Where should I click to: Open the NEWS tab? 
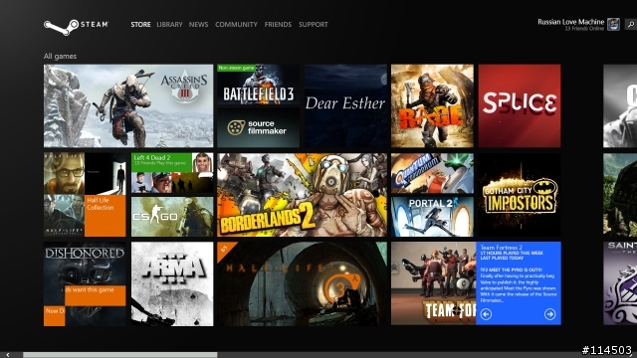click(198, 24)
